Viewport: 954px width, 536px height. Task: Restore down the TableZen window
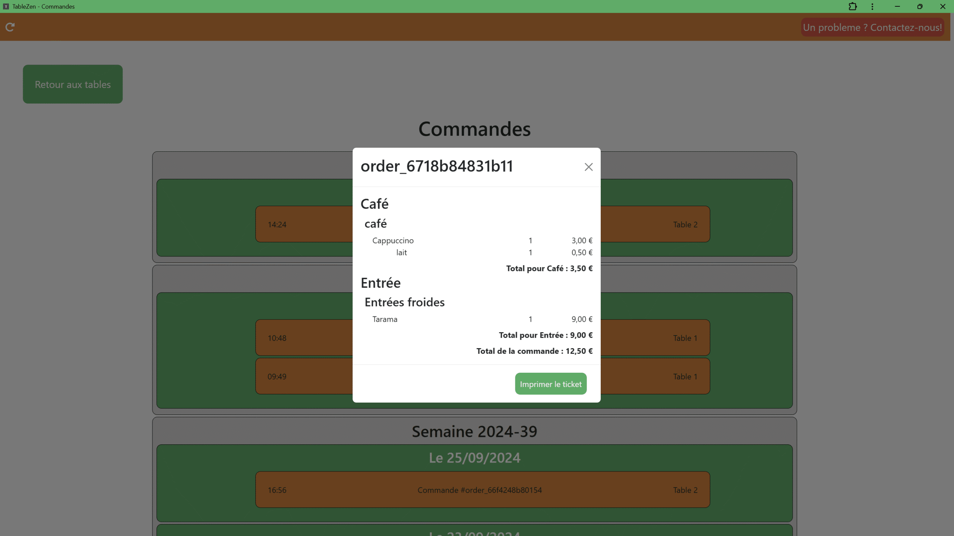pyautogui.click(x=920, y=6)
